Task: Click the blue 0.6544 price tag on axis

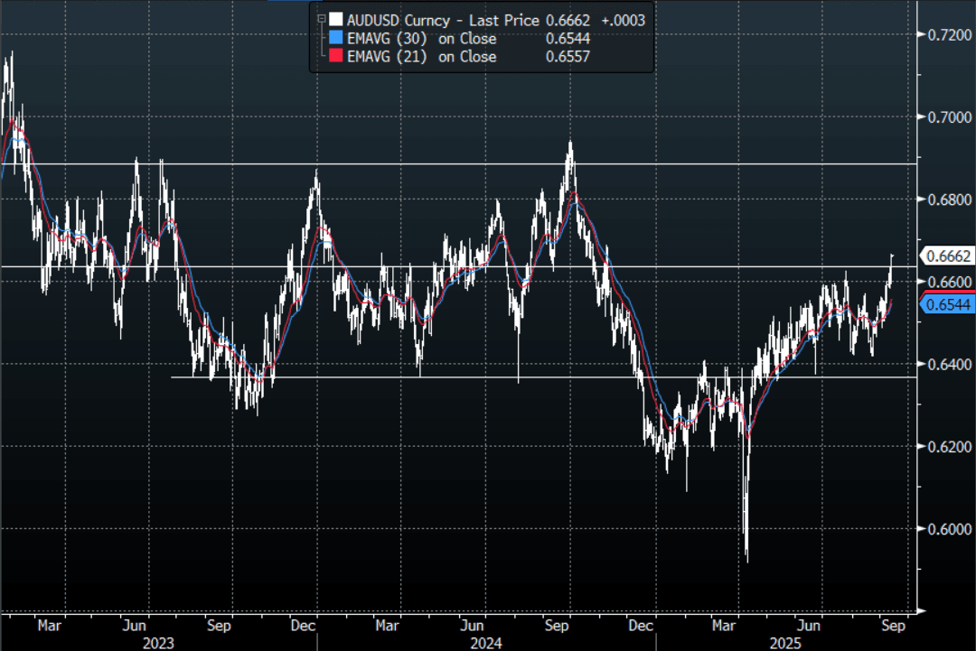Action: (947, 305)
